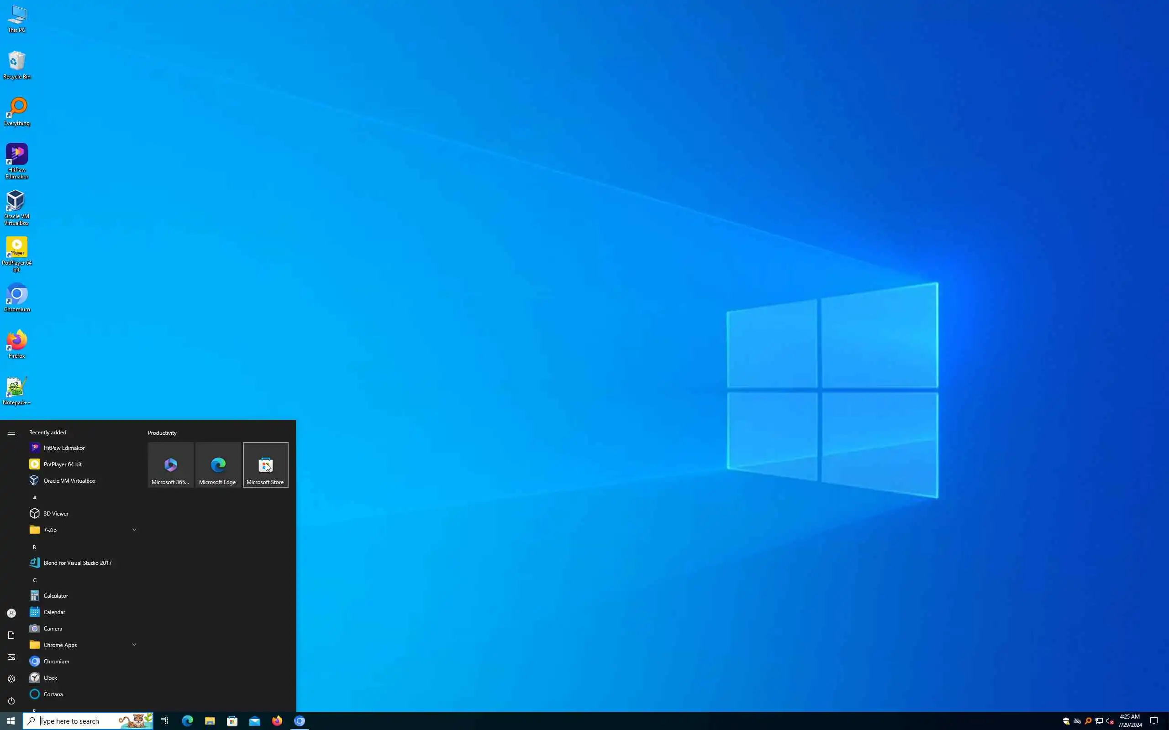
Task: Open the Microsoft Store tile
Action: coord(265,464)
